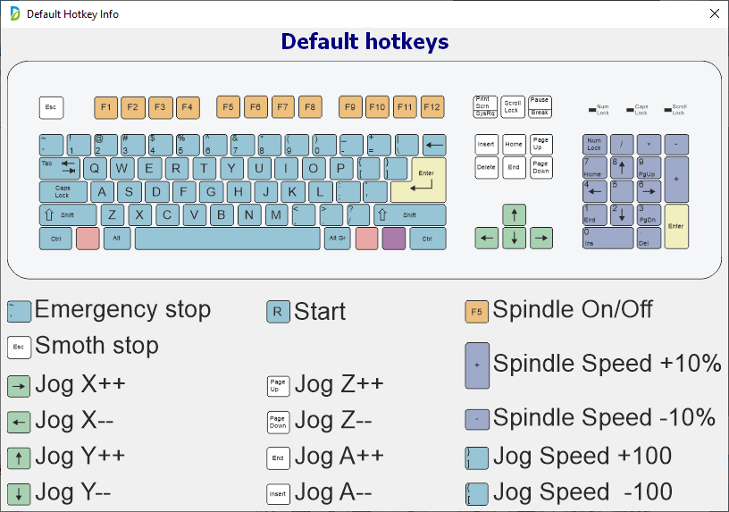729x512 pixels.
Task: Click the "Jog A--" label
Action: coord(333,492)
